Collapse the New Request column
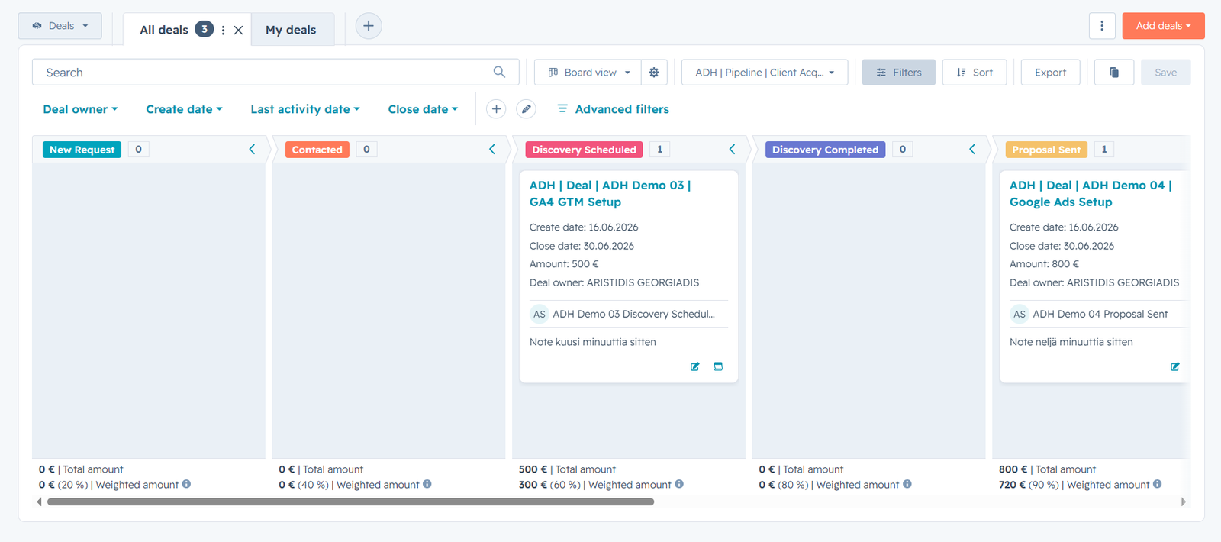 point(252,150)
